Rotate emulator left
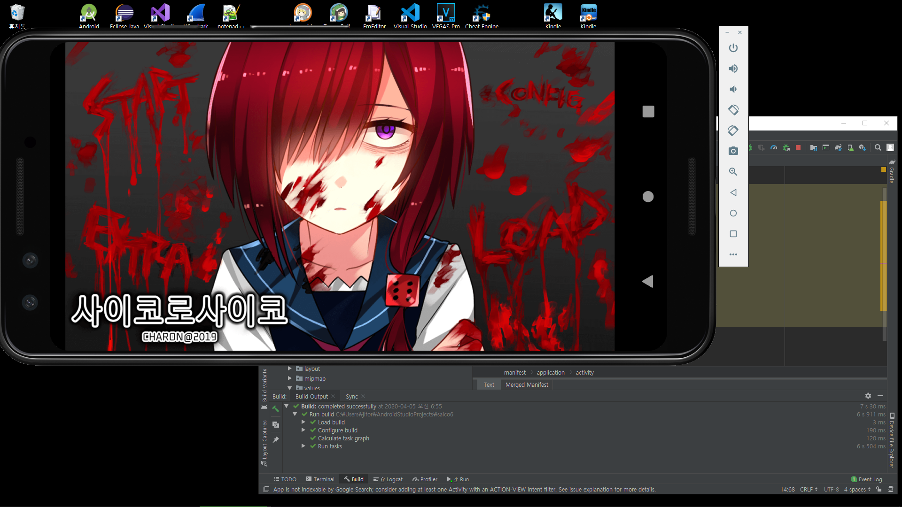Screen dimensions: 902x507 pyautogui.click(x=733, y=110)
